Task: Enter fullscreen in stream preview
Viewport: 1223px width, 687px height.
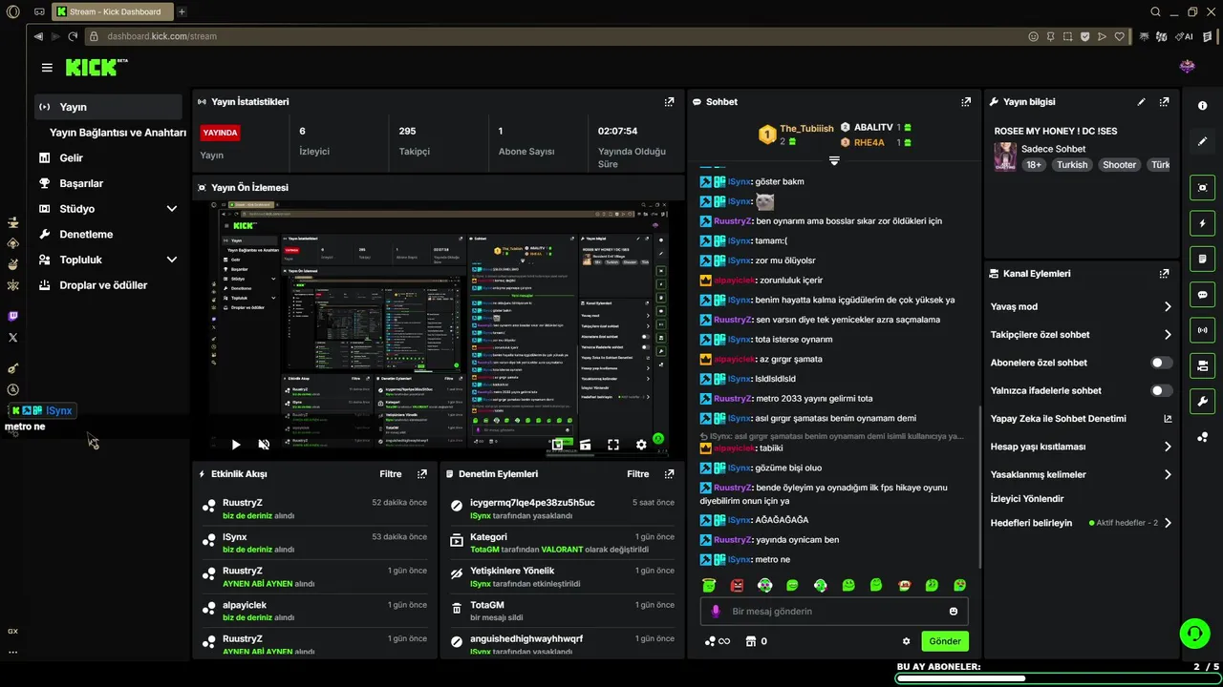Action: [x=613, y=445]
